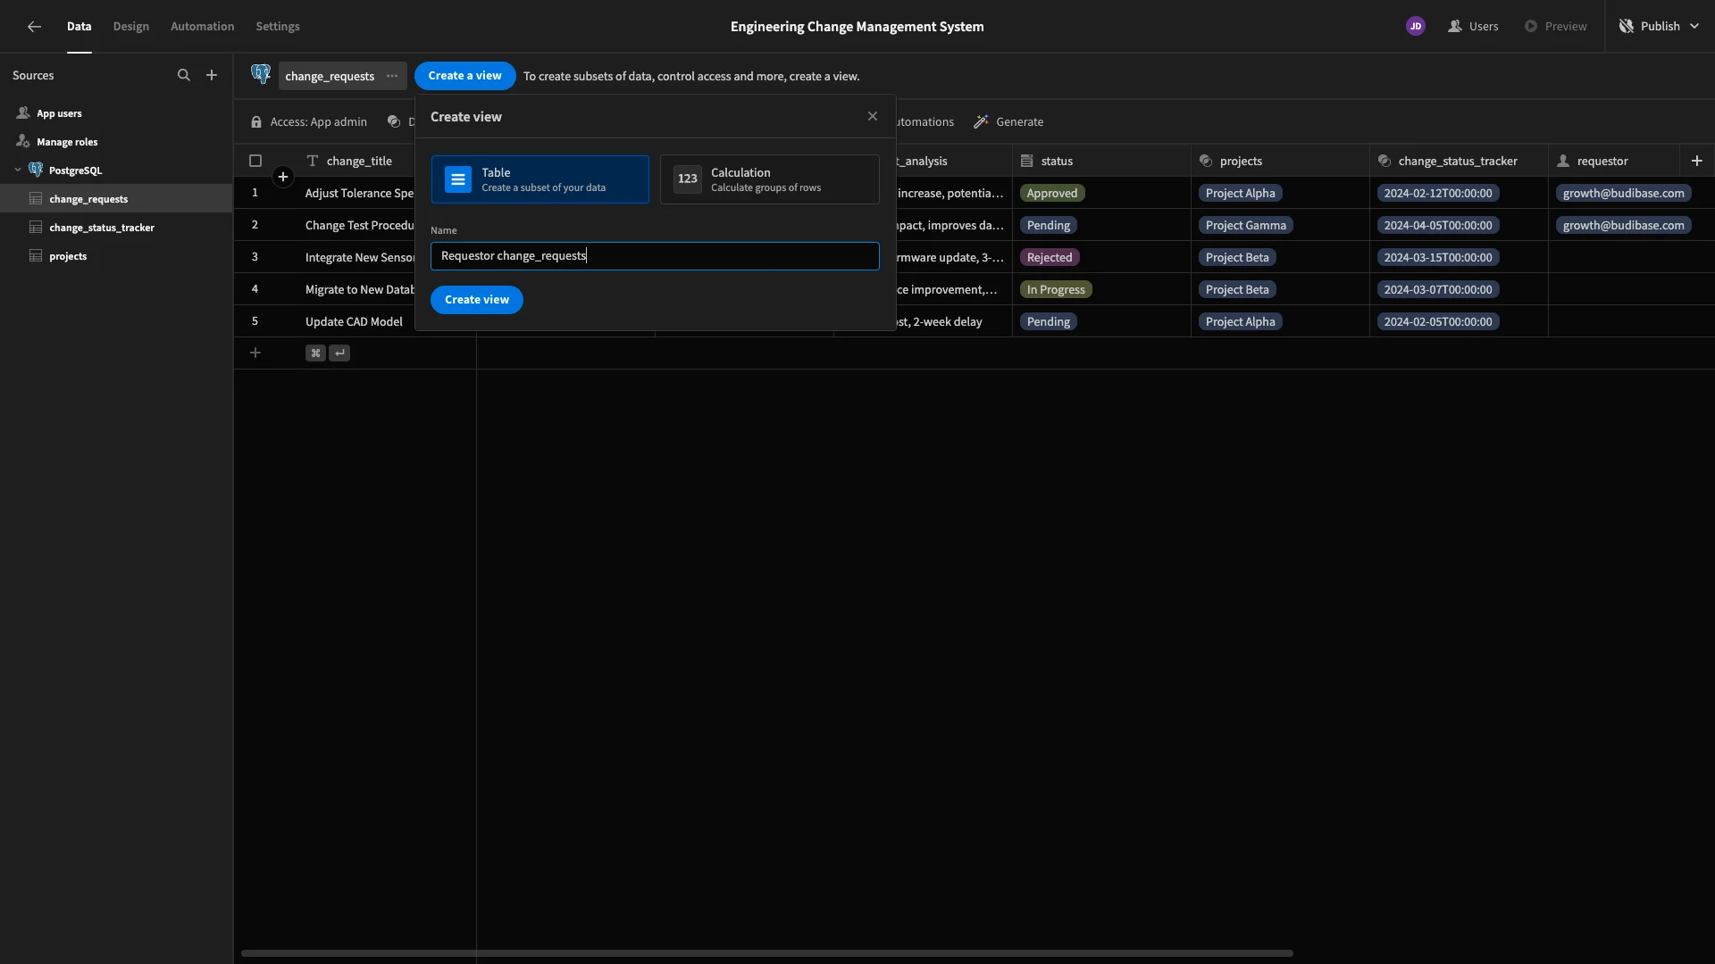Select change_requests table in sidebar
The width and height of the screenshot is (1715, 964).
pyautogui.click(x=116, y=199)
